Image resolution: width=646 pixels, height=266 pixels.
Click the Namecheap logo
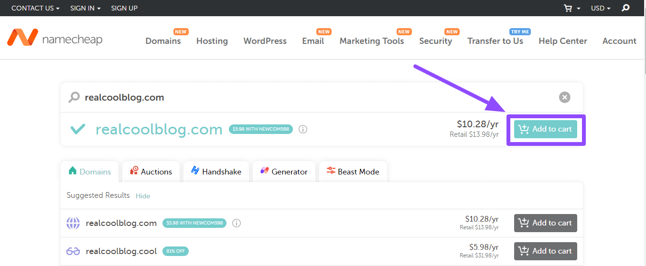54,38
